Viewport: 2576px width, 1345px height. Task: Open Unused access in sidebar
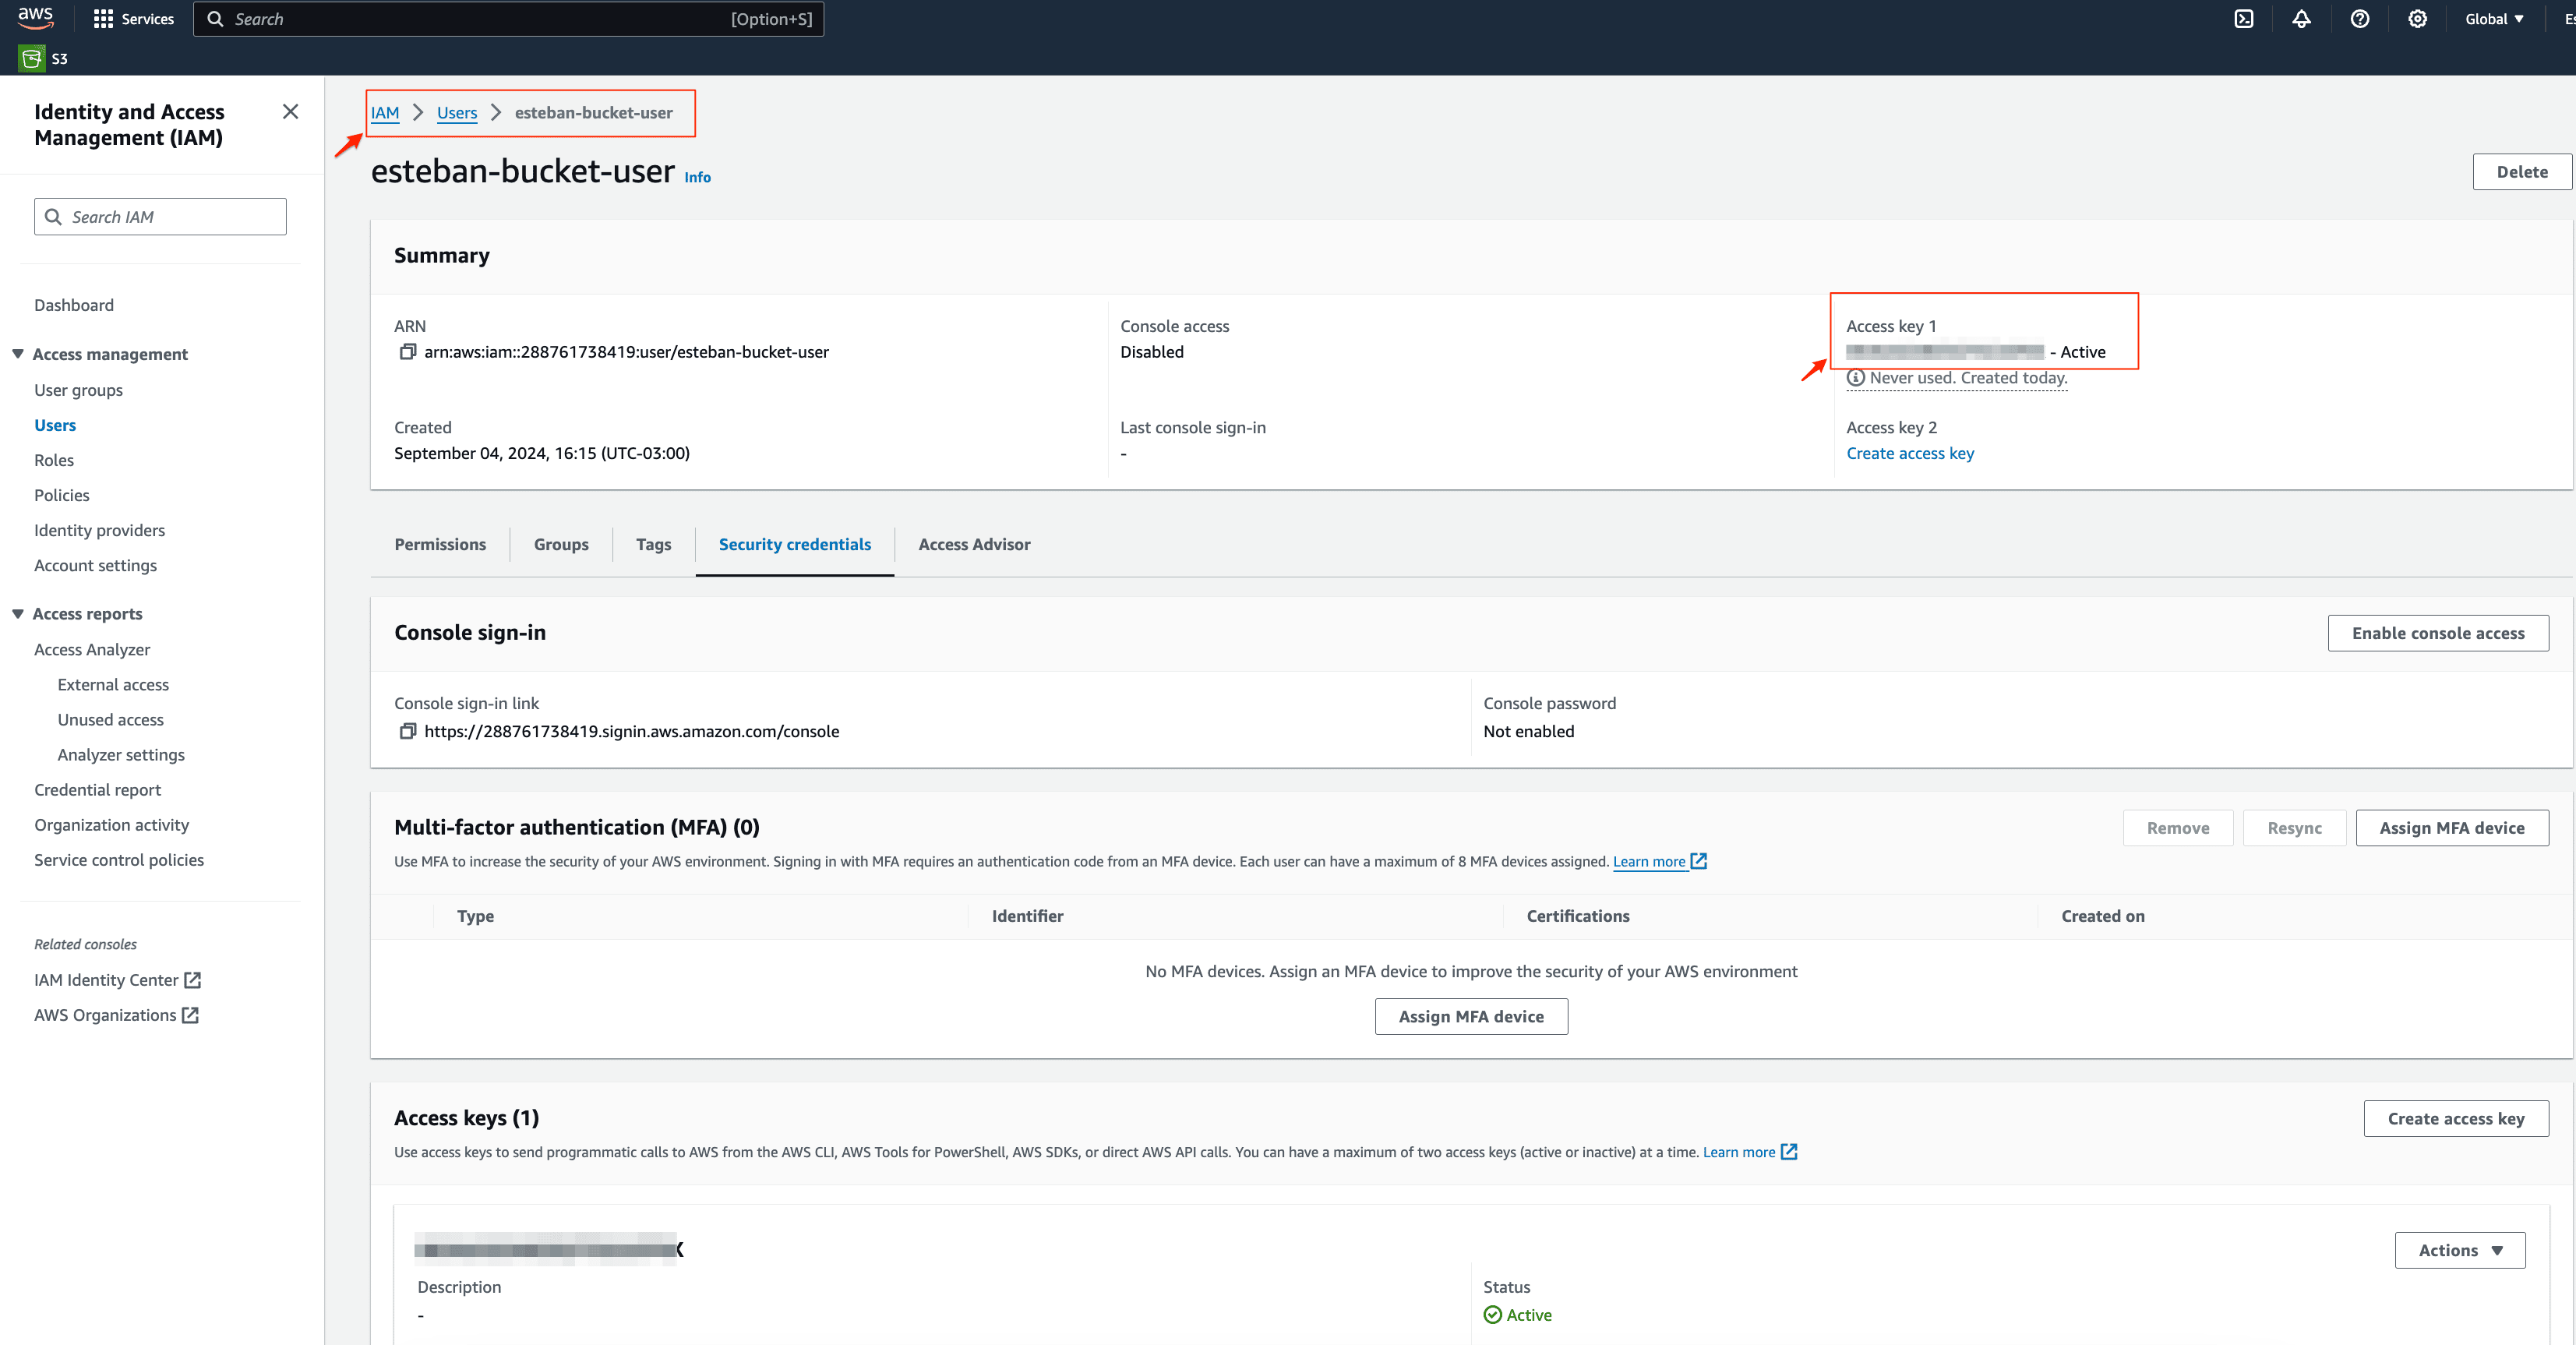pos(110,719)
